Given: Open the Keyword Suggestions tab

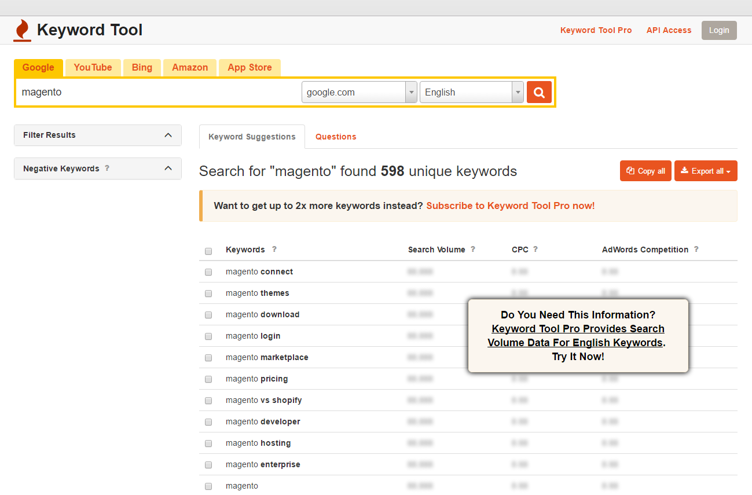Looking at the screenshot, I should coord(252,137).
